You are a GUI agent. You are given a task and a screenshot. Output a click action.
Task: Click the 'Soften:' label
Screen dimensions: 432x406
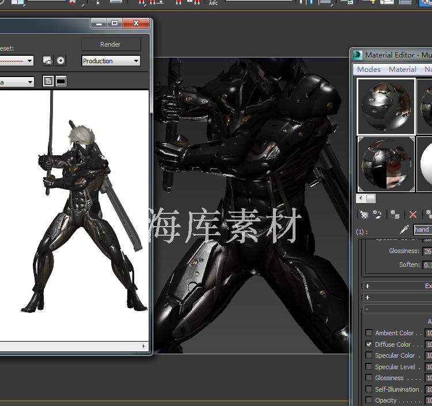coord(410,265)
